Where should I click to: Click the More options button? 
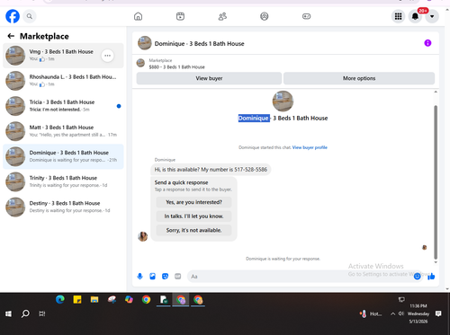point(359,78)
